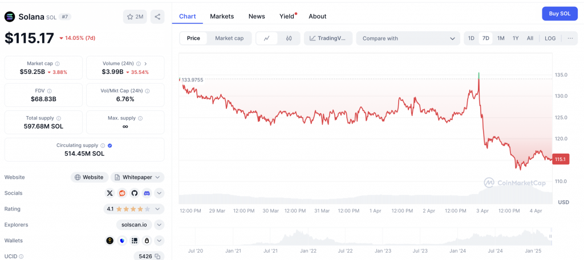584x260 pixels.
Task: Open the X (Twitter) social link
Action: pos(109,193)
